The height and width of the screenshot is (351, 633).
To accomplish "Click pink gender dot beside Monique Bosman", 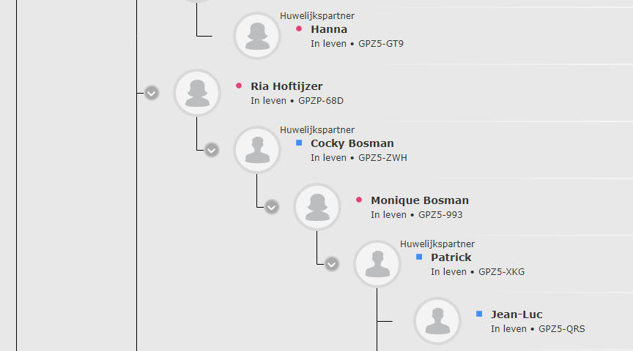I will (359, 200).
